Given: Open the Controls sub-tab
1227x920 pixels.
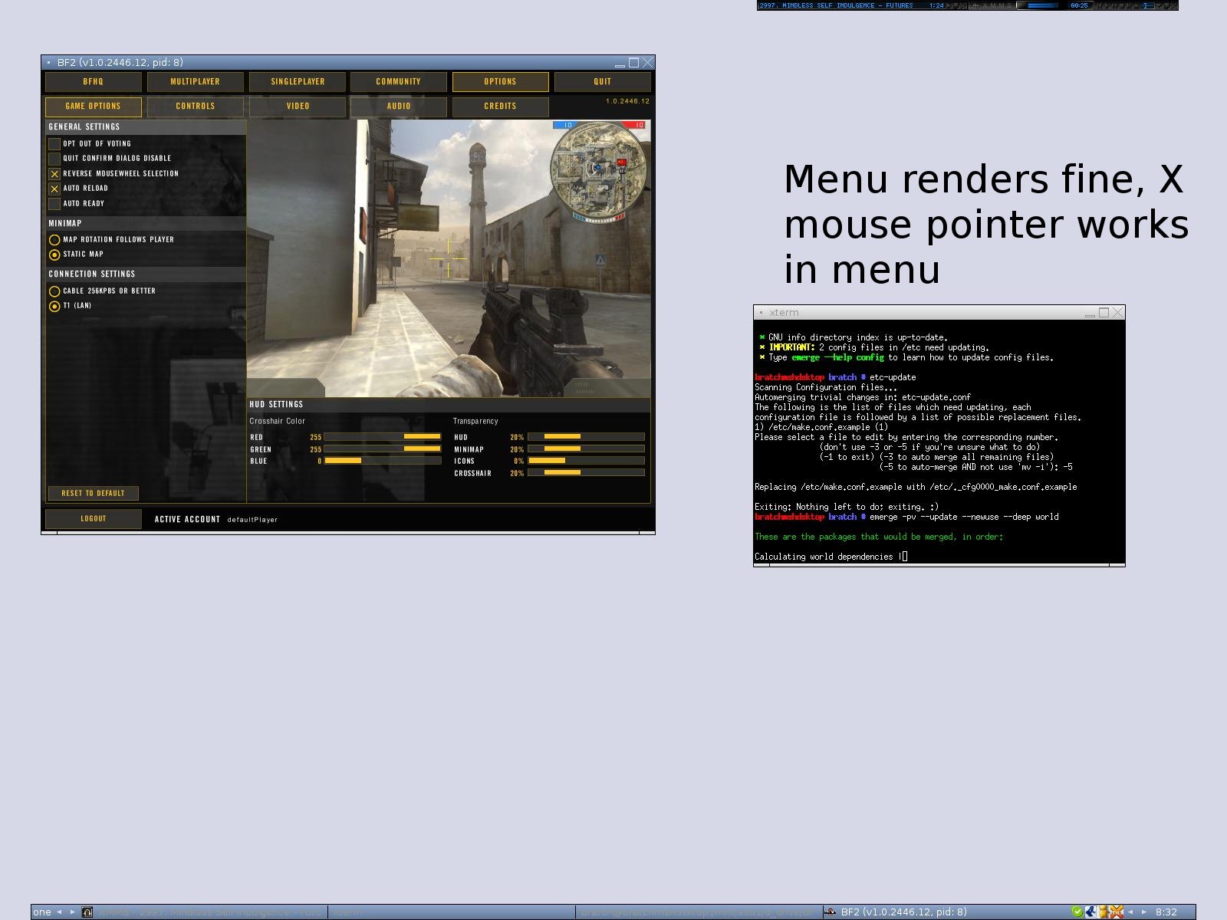Looking at the screenshot, I should [x=195, y=107].
